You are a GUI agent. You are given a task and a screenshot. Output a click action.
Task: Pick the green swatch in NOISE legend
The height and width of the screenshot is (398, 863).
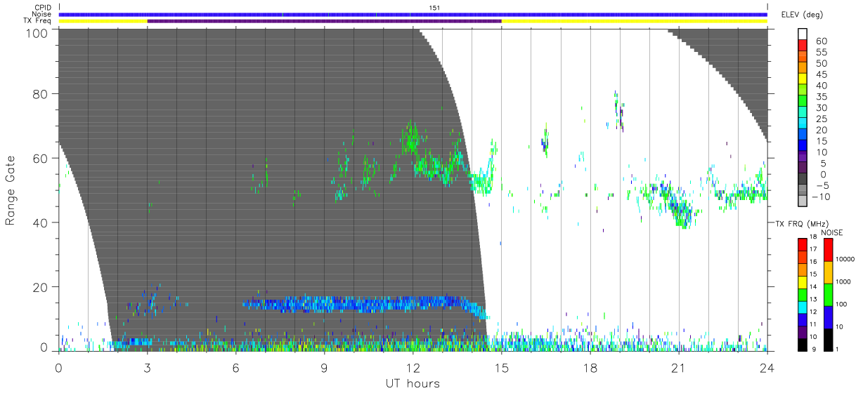tap(829, 294)
